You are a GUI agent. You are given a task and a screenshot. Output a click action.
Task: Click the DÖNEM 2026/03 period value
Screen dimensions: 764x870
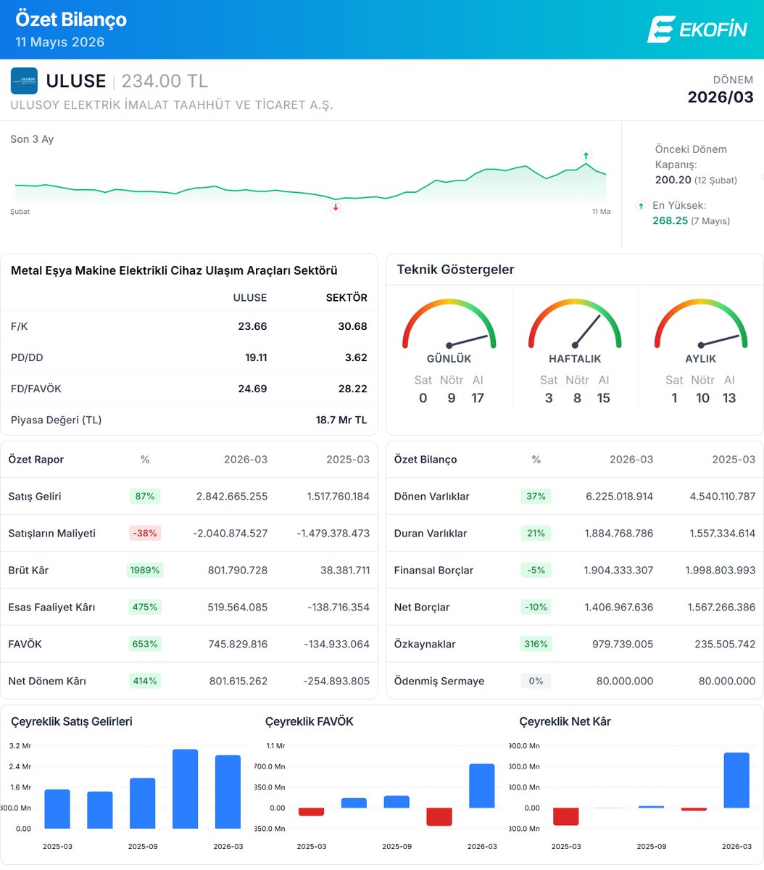(721, 97)
